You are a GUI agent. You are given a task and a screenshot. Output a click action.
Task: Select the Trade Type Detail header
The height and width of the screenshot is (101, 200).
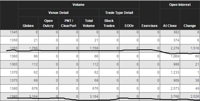[119, 13]
